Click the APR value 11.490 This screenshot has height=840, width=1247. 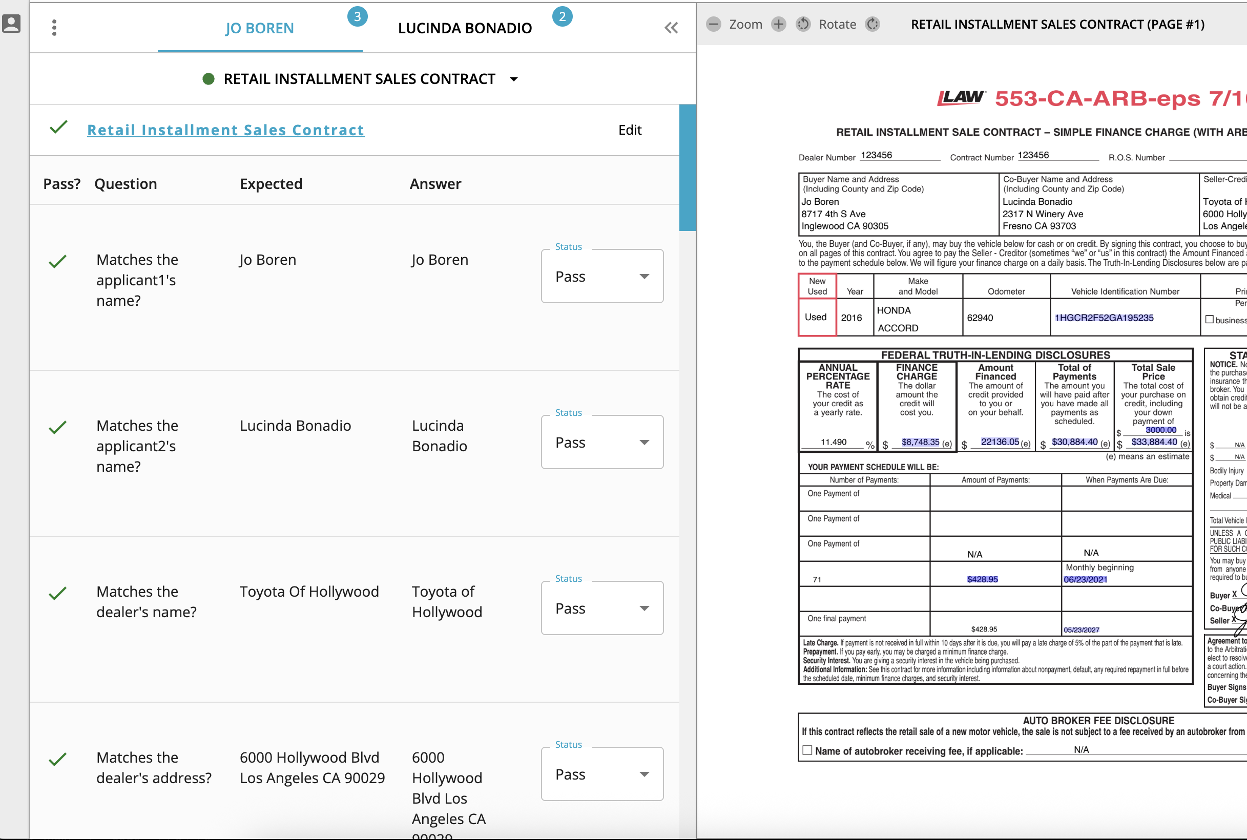tap(834, 442)
